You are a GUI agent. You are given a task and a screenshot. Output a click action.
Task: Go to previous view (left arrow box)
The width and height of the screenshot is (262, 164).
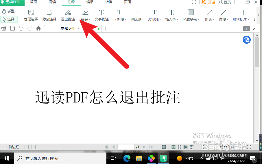click(x=27, y=147)
